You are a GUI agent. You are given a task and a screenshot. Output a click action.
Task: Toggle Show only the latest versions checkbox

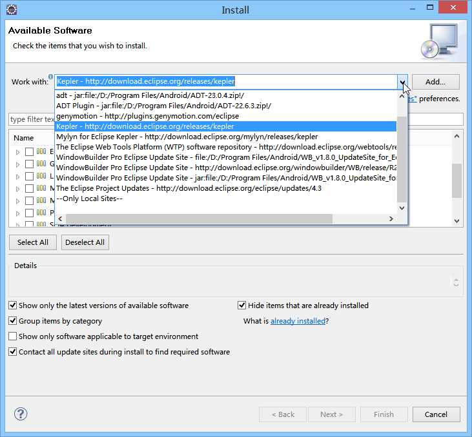point(13,306)
